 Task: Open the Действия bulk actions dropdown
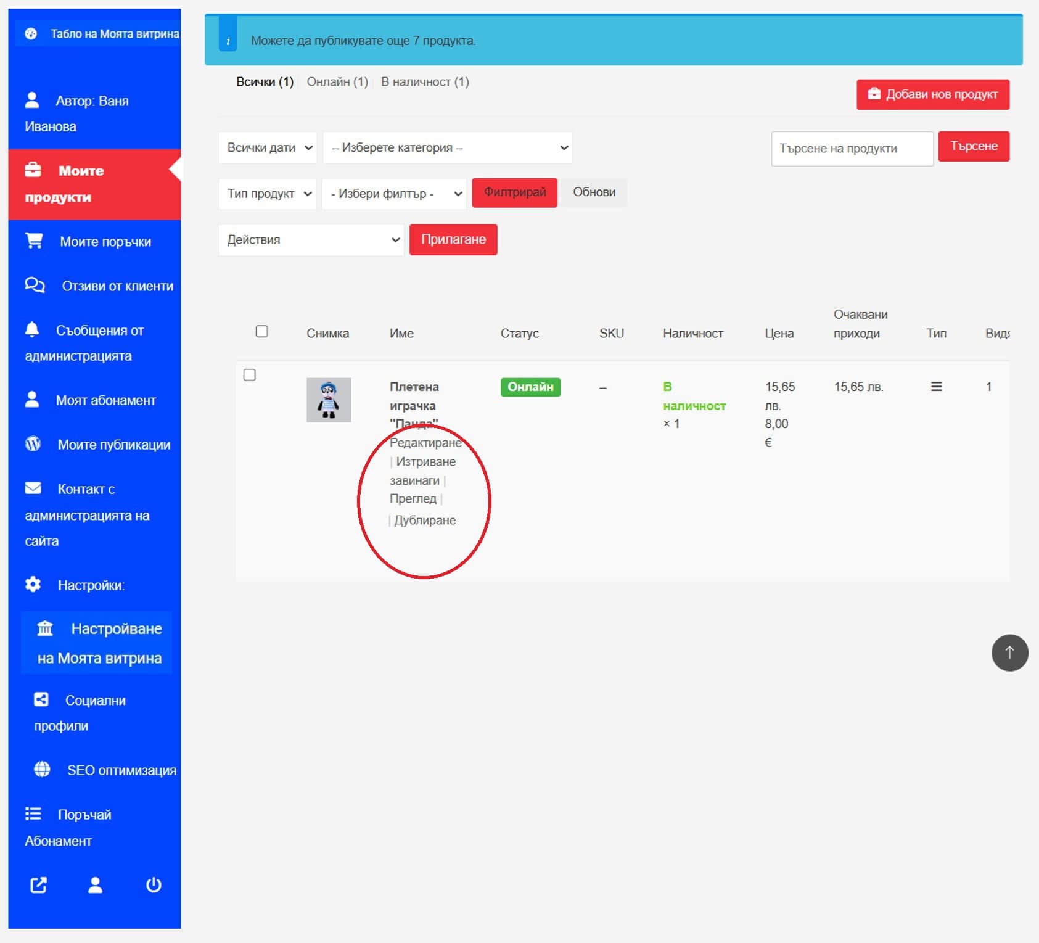point(311,240)
